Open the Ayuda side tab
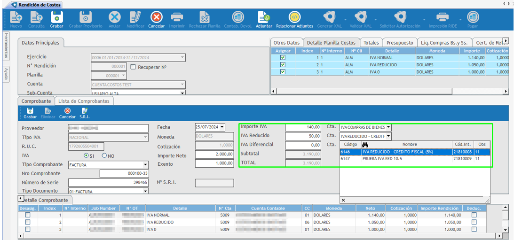The image size is (514, 240). point(6,74)
